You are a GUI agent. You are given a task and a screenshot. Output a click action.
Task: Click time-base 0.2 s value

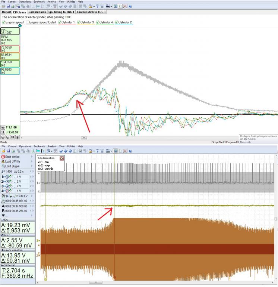pos(20,172)
